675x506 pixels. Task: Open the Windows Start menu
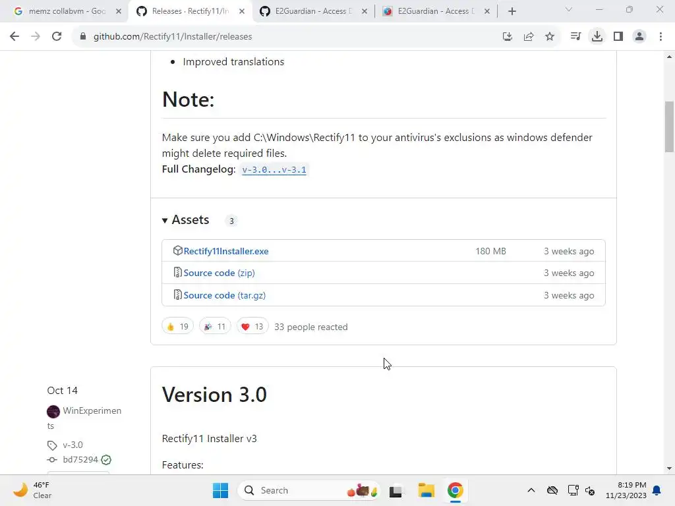[220, 490]
